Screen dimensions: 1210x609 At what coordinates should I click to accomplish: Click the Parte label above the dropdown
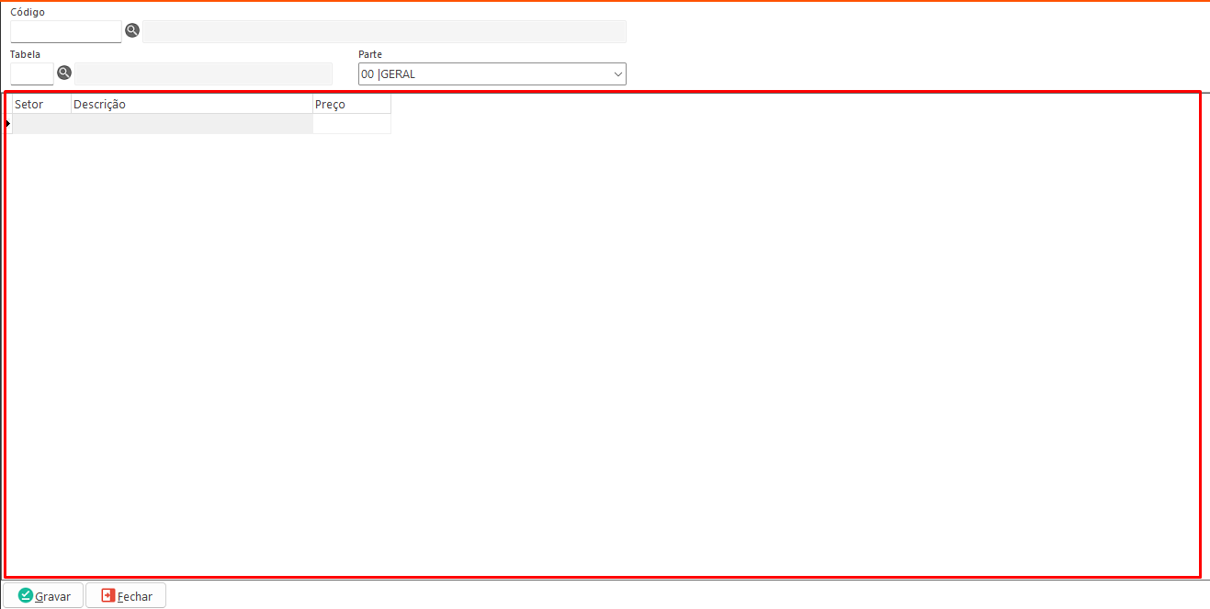tap(370, 54)
